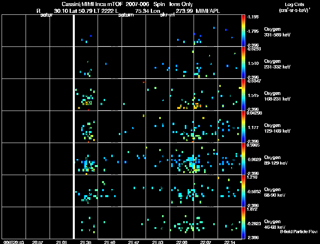Click the 0.5905 colorbar value
The image size is (320, 244).
(x=253, y=145)
